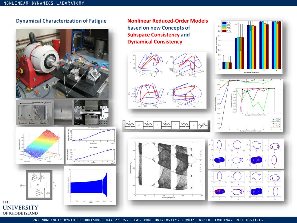Image resolution: width=297 pixels, height=223 pixels.
Task: Click the red SOD entry in line plot legend
Action: [276, 123]
